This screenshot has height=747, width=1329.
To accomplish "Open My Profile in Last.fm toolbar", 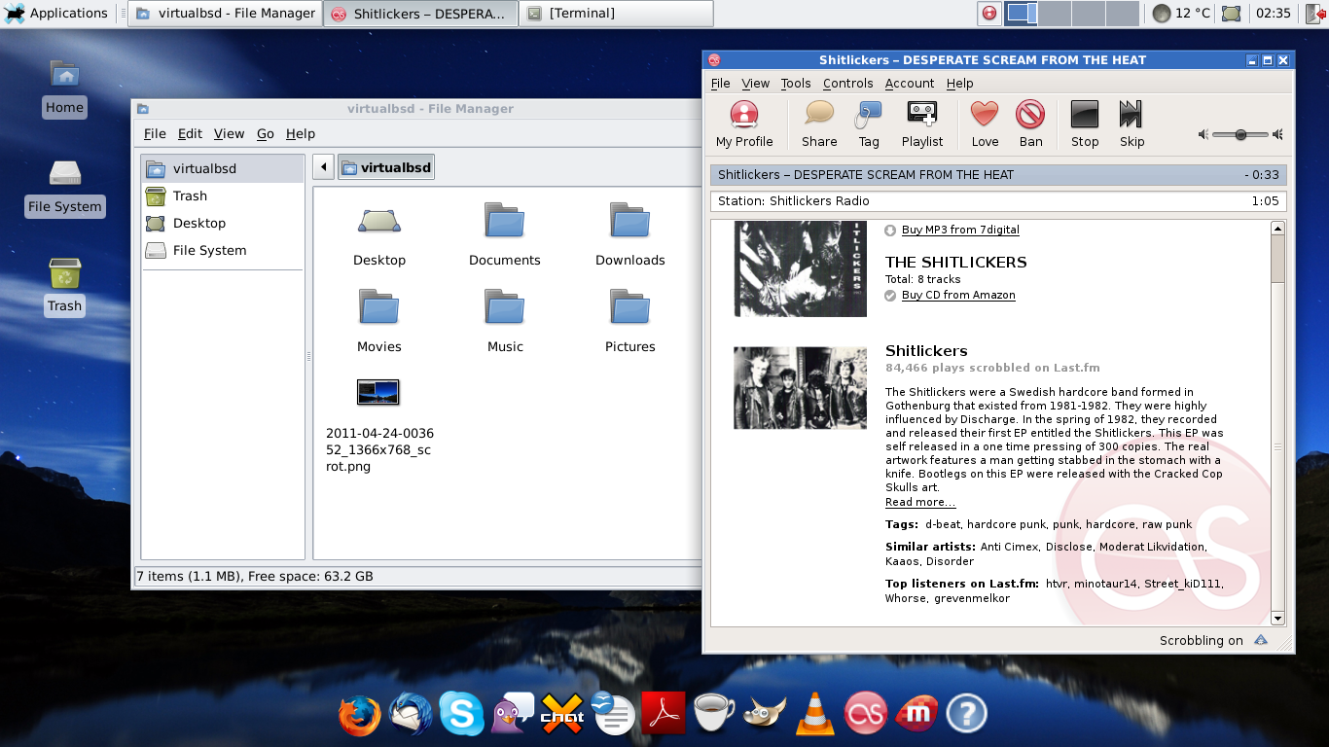I will (x=744, y=124).
